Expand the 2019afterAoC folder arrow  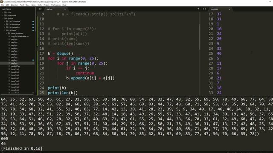click(5, 27)
